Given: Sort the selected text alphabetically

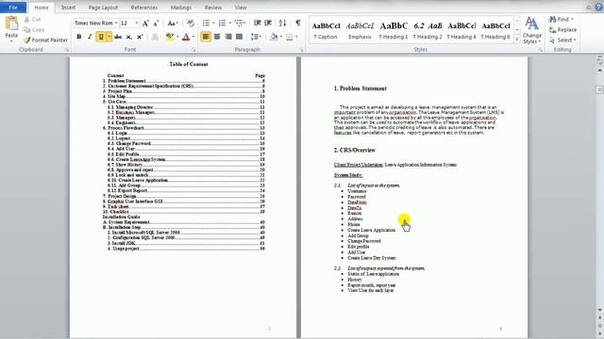Looking at the screenshot, I should click(282, 24).
